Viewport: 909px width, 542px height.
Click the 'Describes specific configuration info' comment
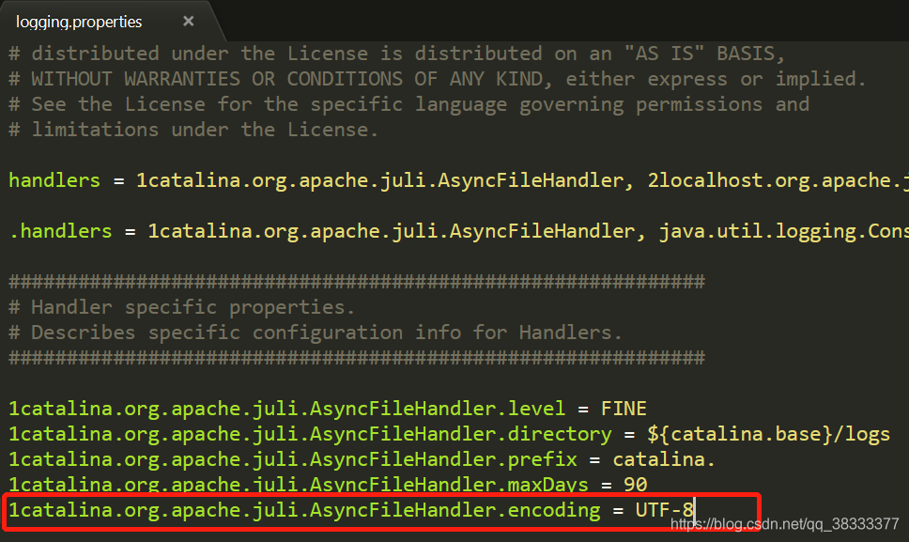click(x=316, y=333)
